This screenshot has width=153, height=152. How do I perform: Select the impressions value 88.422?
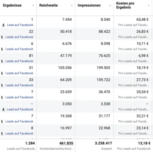pos(104,31)
